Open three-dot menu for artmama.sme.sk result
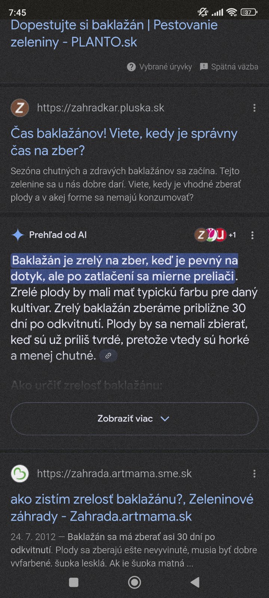The height and width of the screenshot is (598, 269). pos(254,474)
